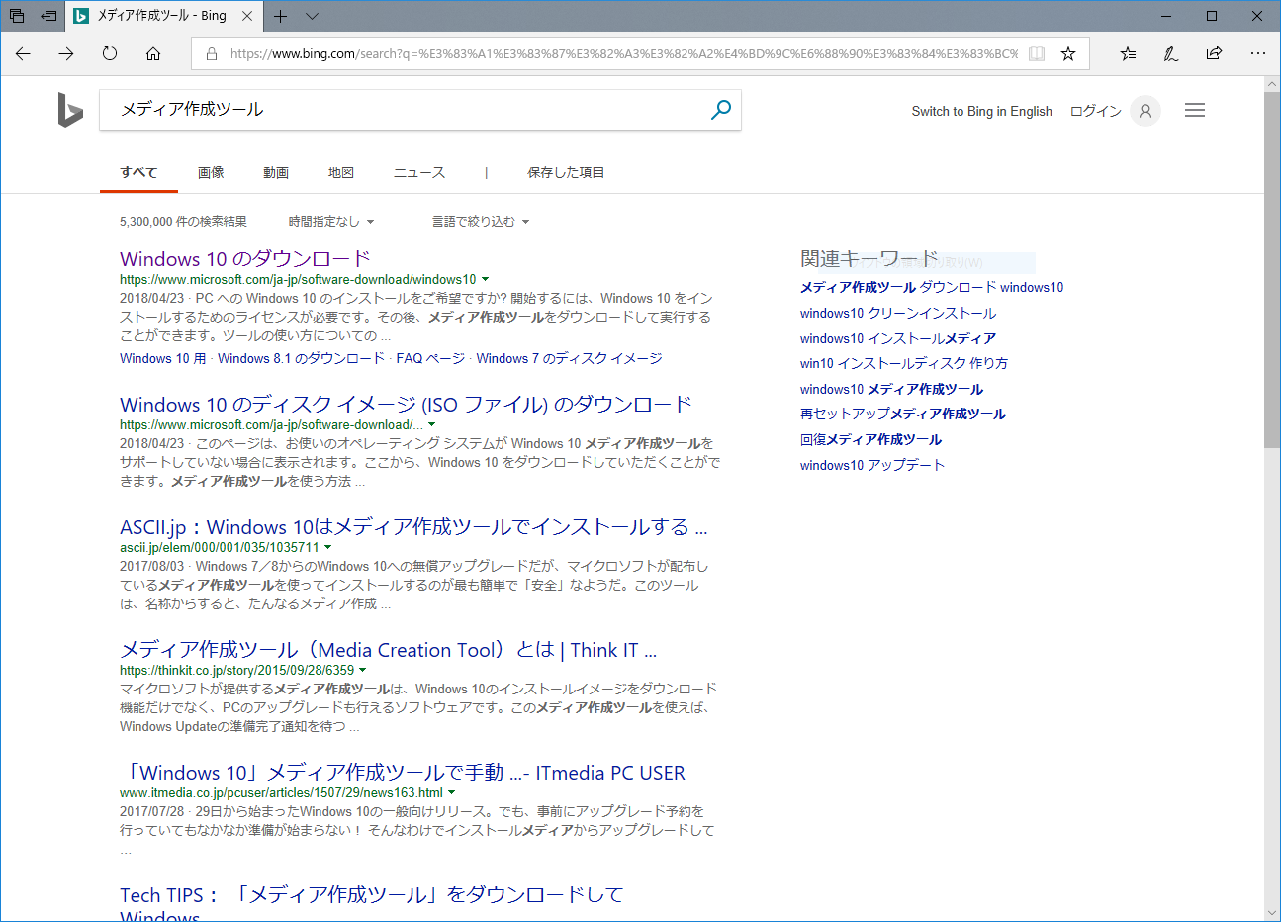Open the tabs you've set aside
1281x922 pixels.
(17, 16)
